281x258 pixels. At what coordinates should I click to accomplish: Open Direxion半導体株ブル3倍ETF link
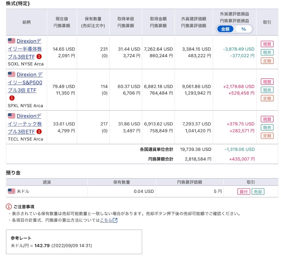[x=25, y=49]
